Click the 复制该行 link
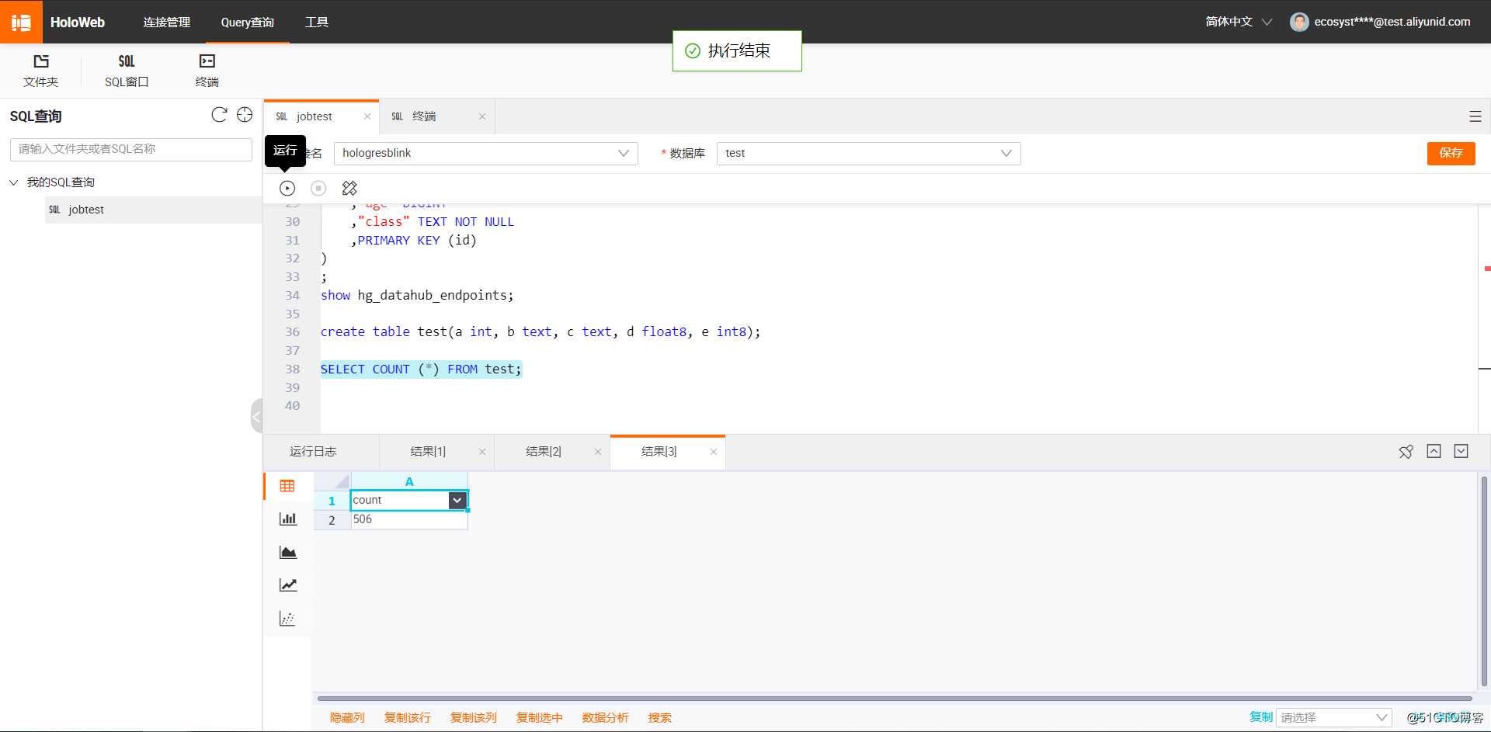 point(408,718)
